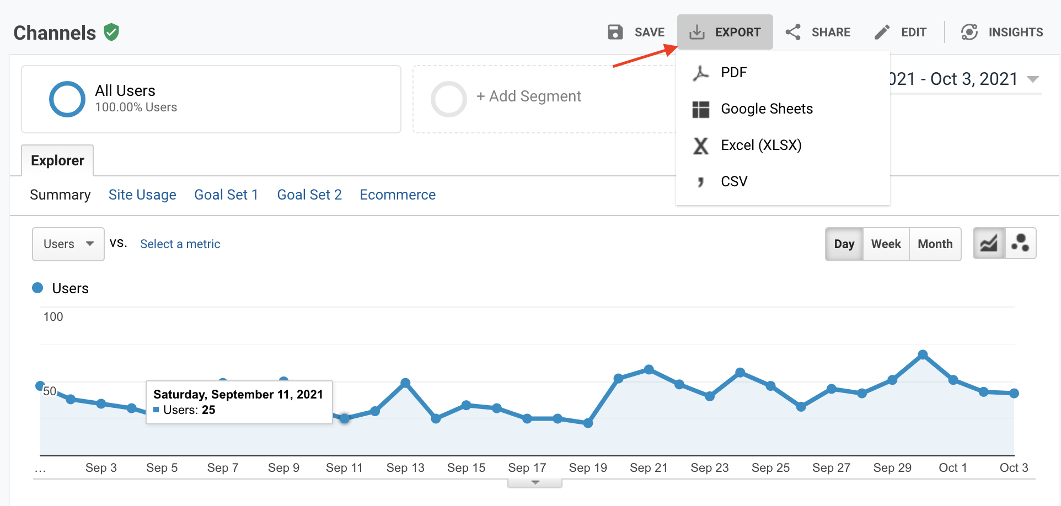
Task: Open the Site Usage tab
Action: coord(142,195)
